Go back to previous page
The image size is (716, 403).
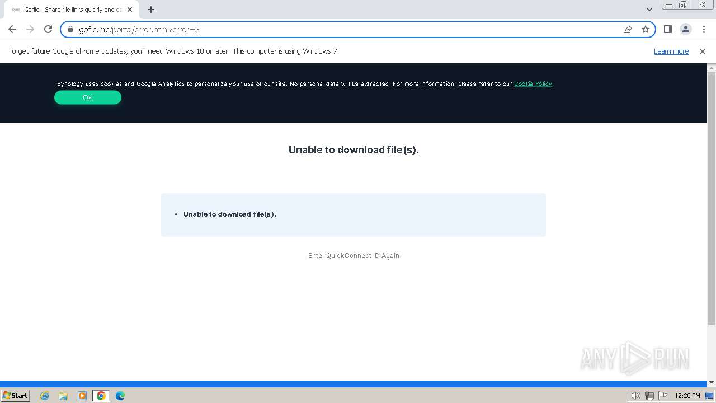pyautogui.click(x=12, y=29)
